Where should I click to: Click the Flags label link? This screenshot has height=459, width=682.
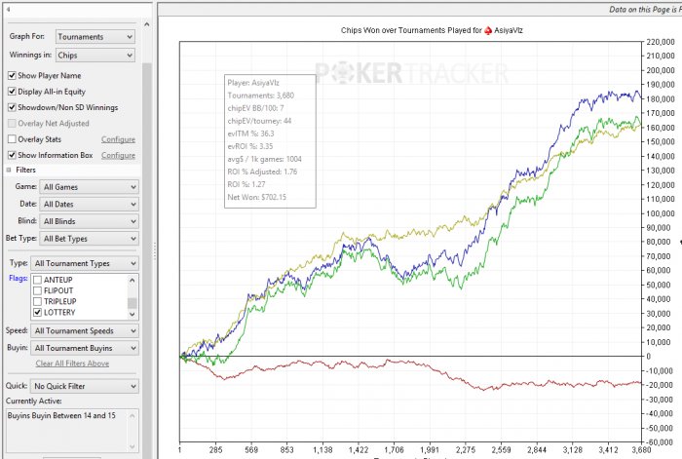click(19, 278)
